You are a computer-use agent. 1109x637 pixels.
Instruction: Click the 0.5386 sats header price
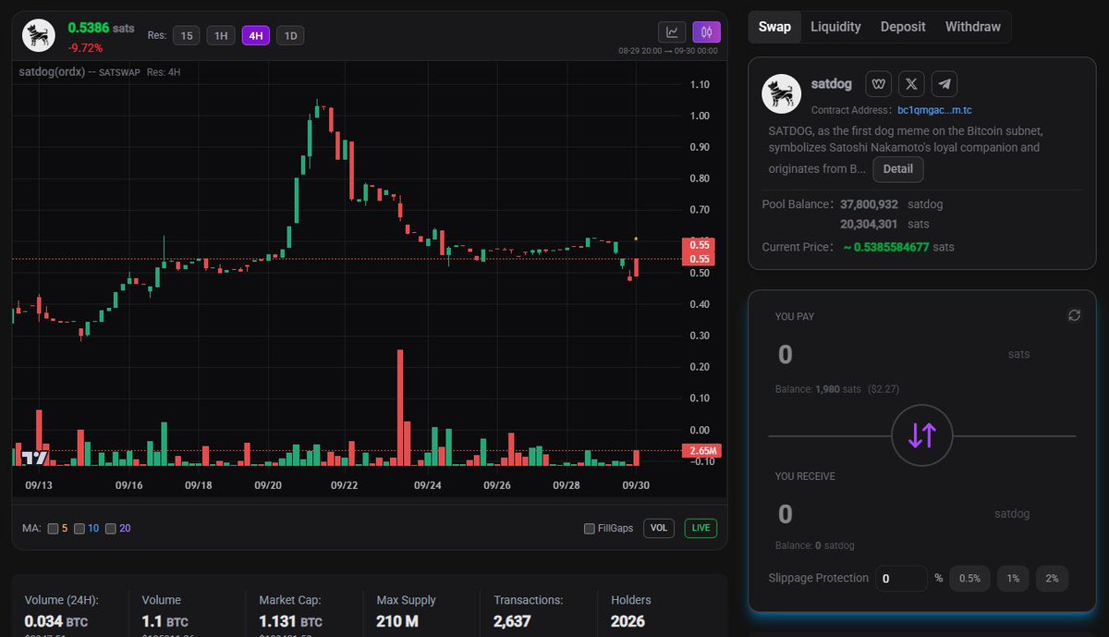[101, 29]
